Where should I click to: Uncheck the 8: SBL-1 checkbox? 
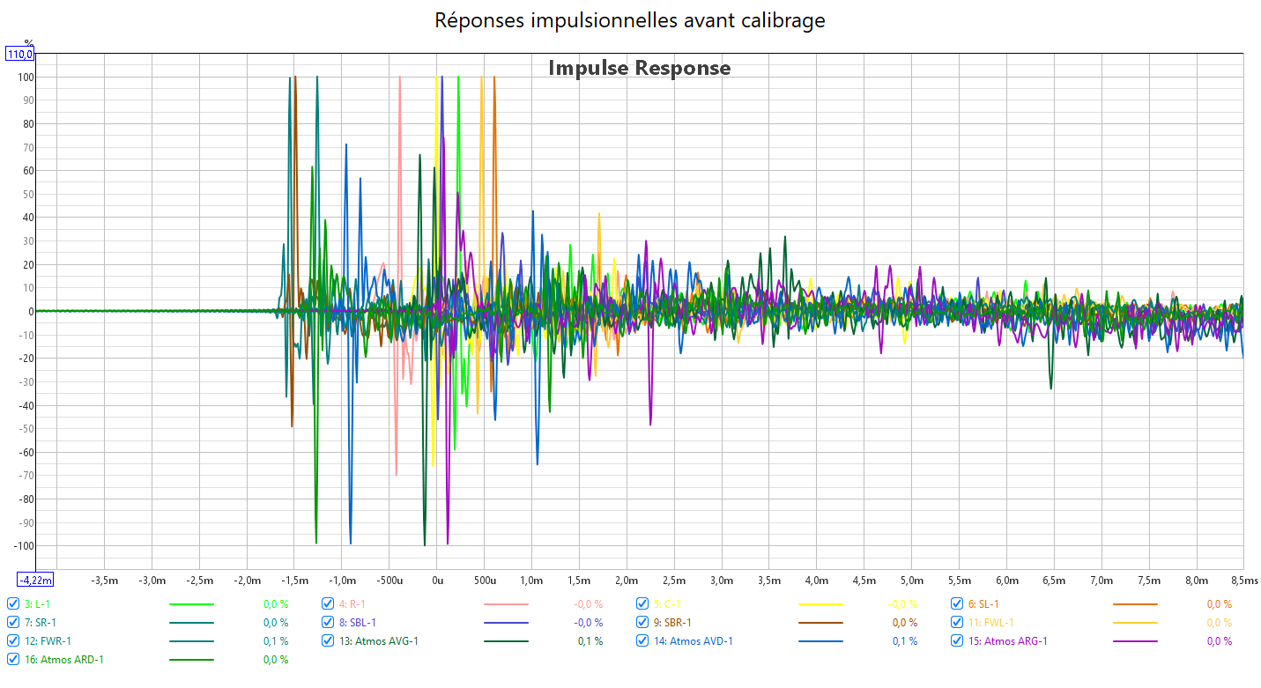[x=329, y=623]
